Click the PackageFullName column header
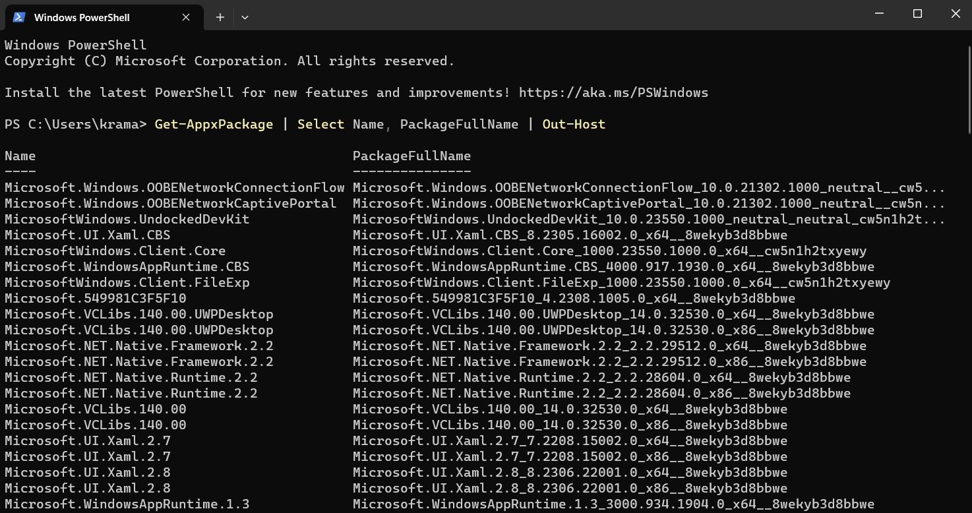This screenshot has width=972, height=513. coord(411,156)
